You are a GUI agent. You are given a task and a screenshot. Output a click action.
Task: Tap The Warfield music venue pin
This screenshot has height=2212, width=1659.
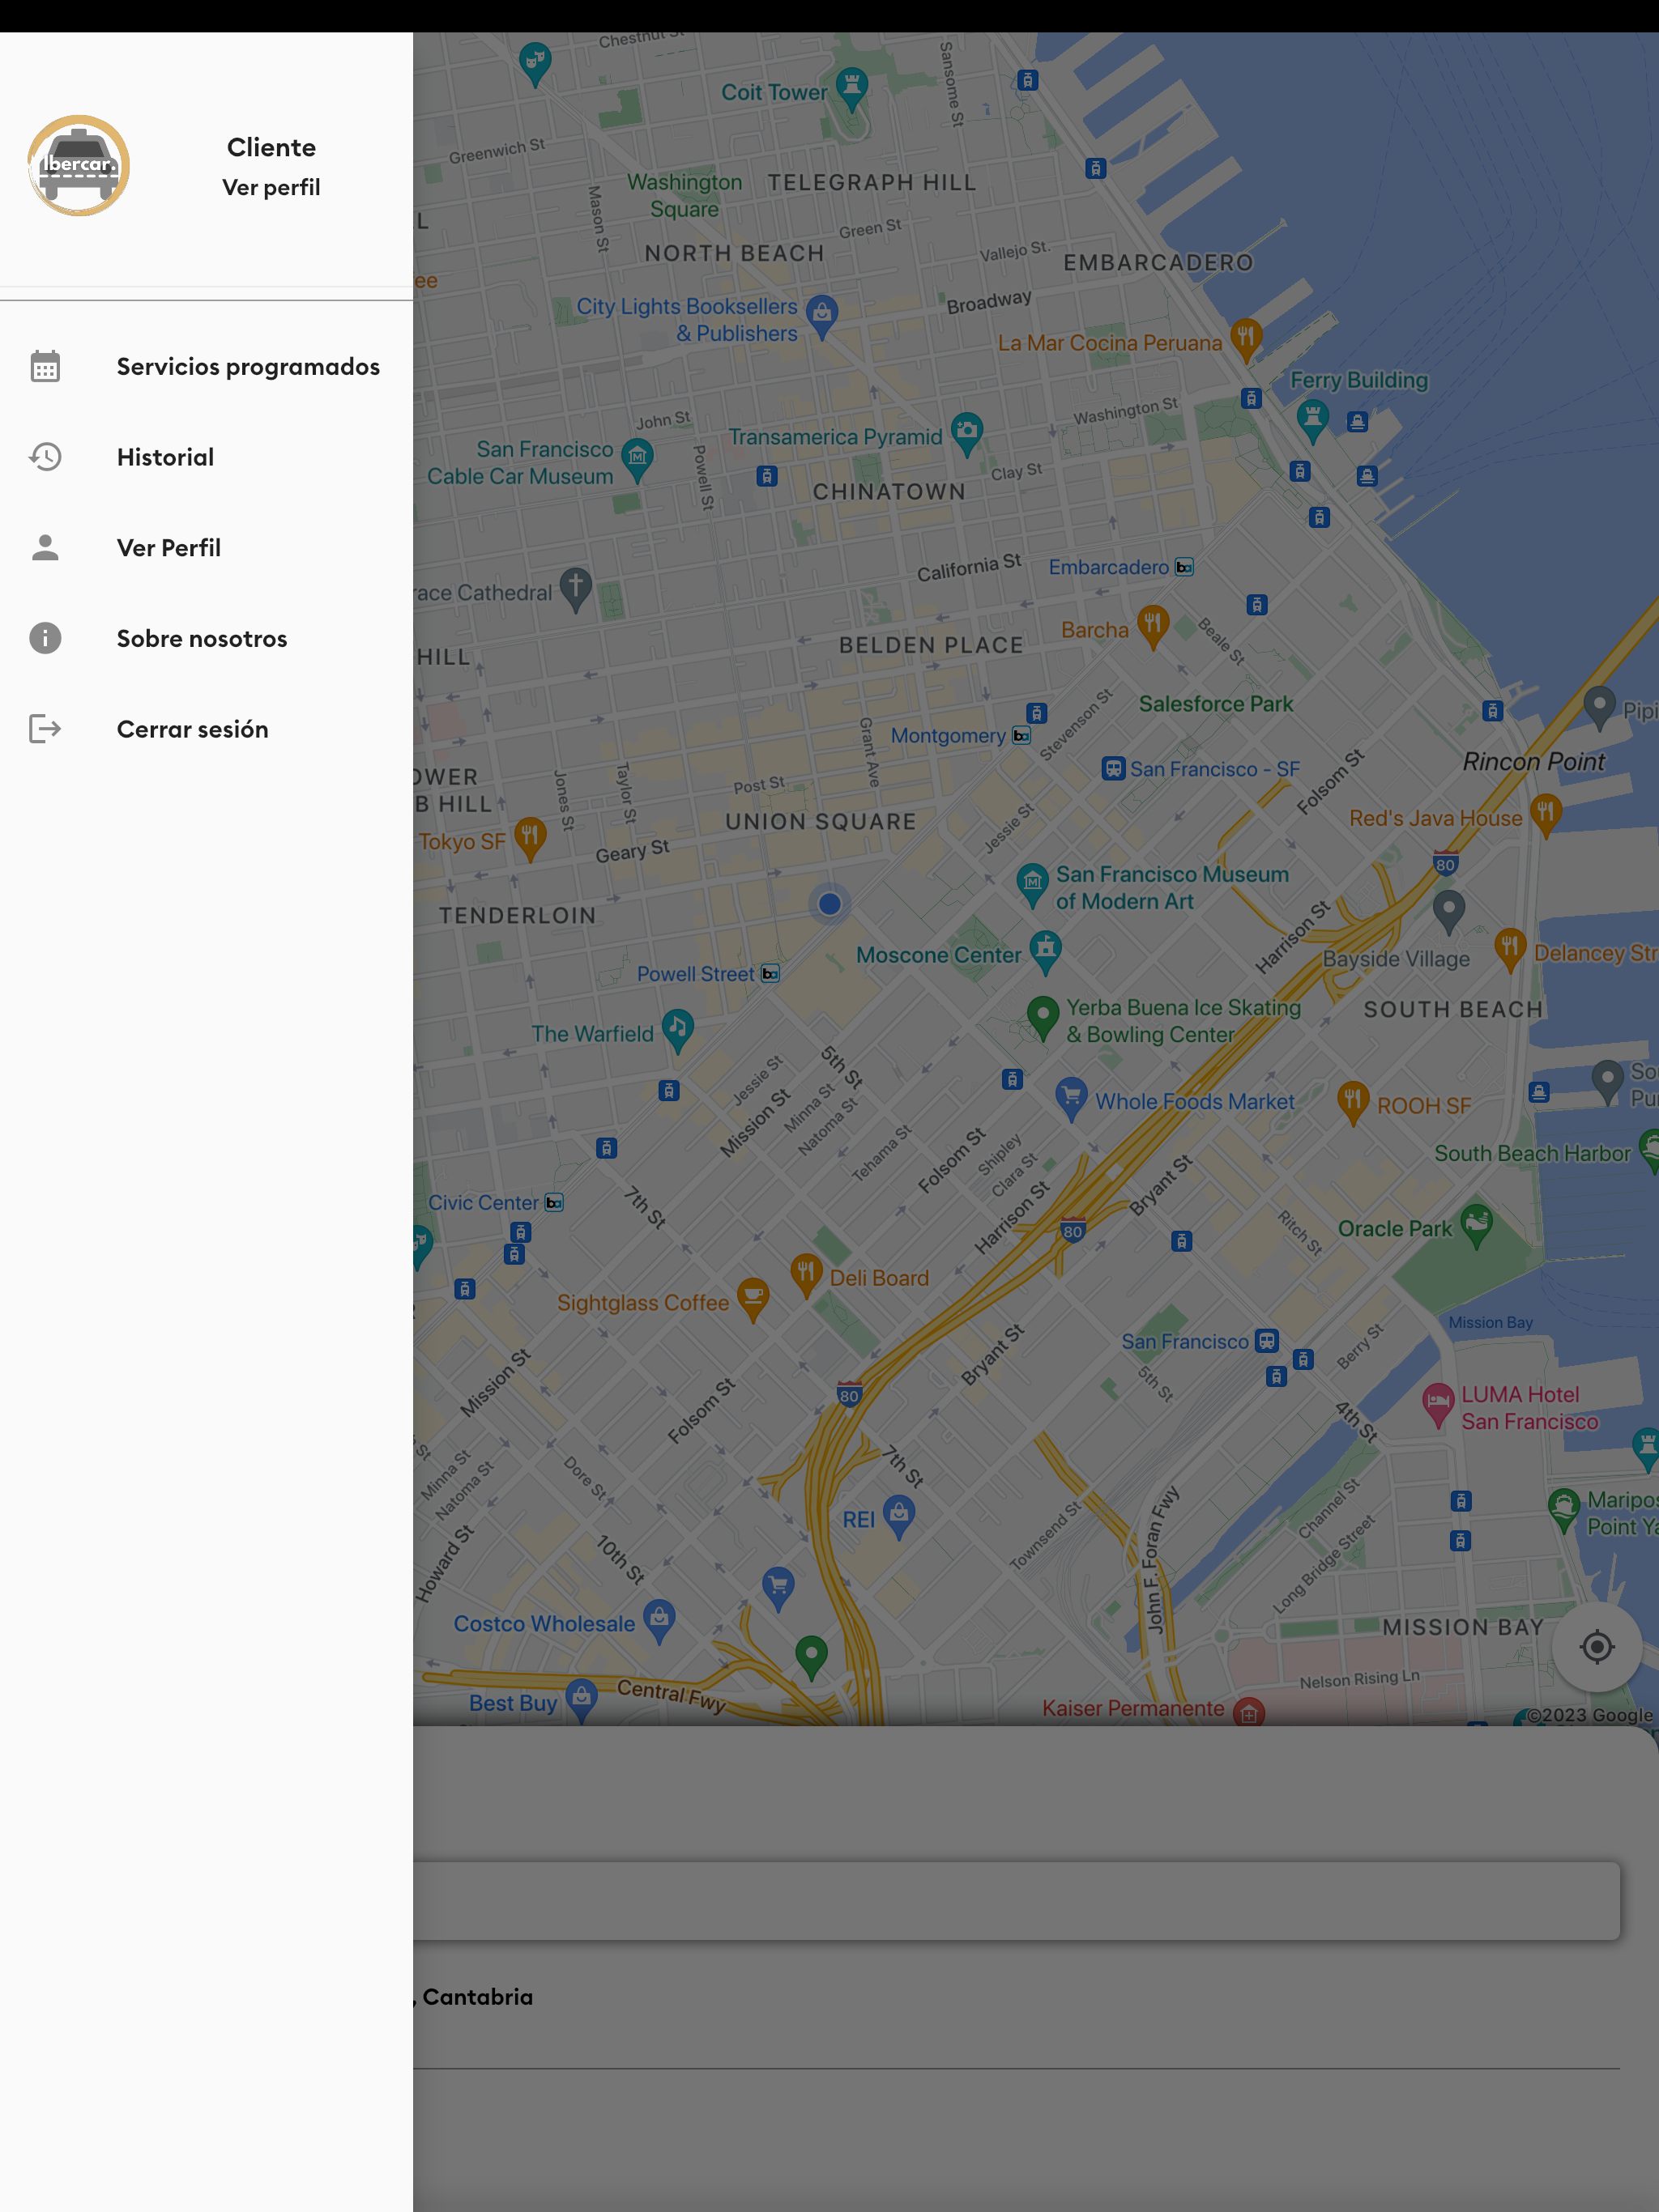[677, 1031]
